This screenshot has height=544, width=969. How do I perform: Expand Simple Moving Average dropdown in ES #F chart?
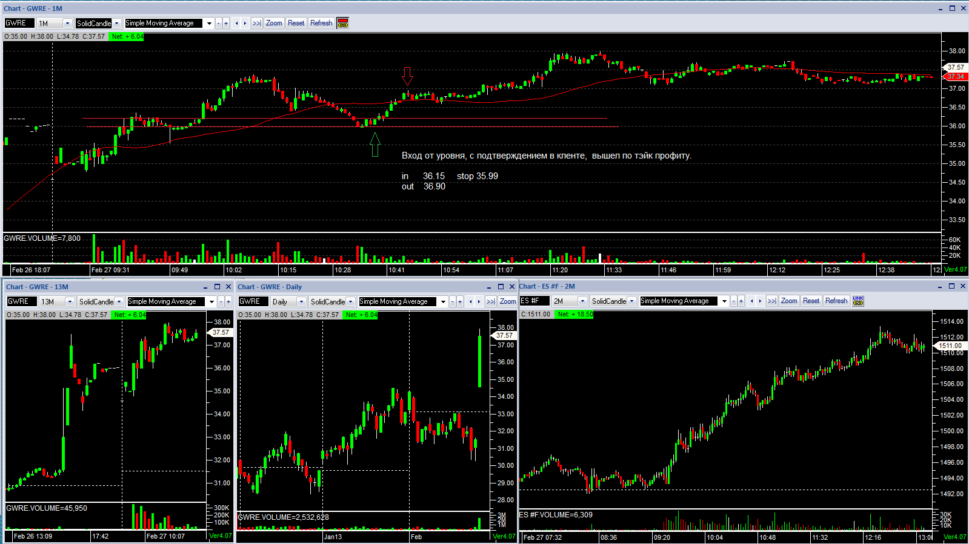click(724, 301)
